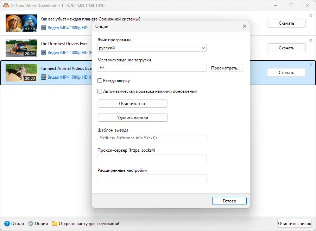Viewport: 316px width, 231px height.
Task: Enable the Всегда вверху checkbox
Action: (100, 81)
